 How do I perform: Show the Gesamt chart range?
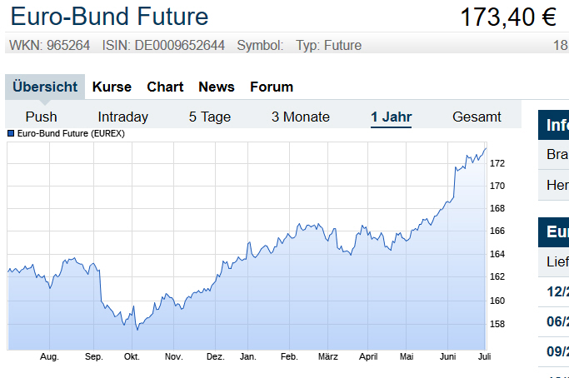pyautogui.click(x=477, y=117)
